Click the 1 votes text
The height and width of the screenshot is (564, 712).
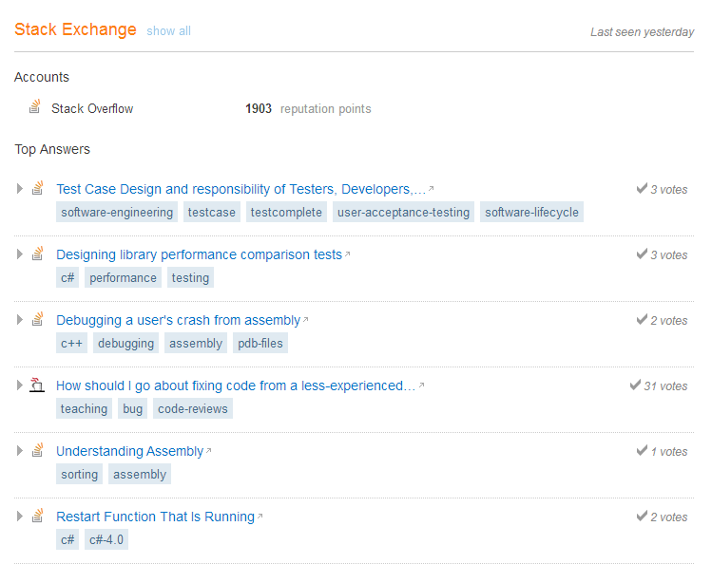[669, 452]
